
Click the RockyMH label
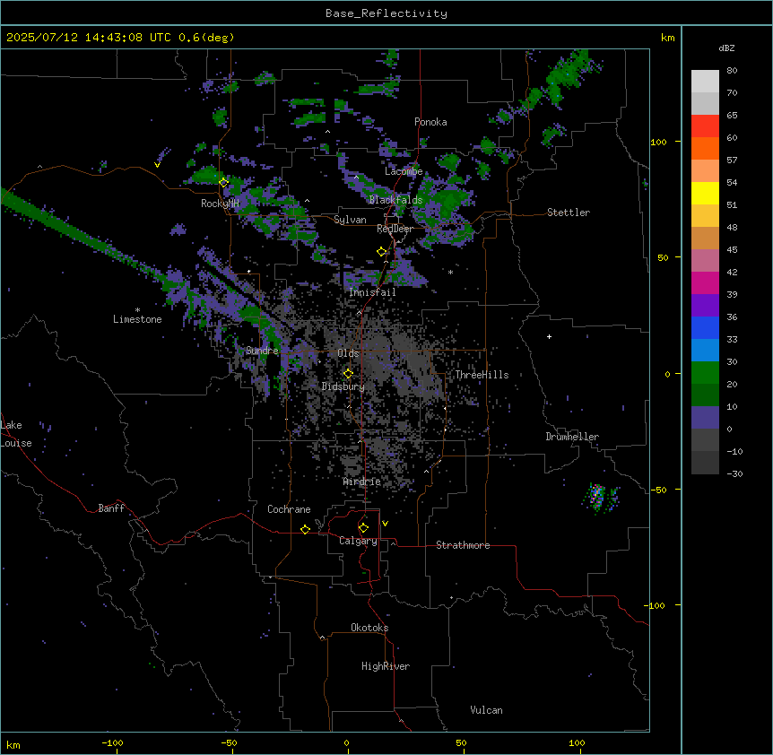[220, 204]
